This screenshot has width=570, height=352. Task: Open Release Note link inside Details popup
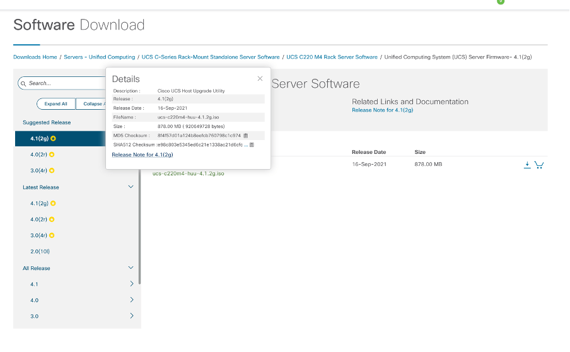tap(142, 155)
